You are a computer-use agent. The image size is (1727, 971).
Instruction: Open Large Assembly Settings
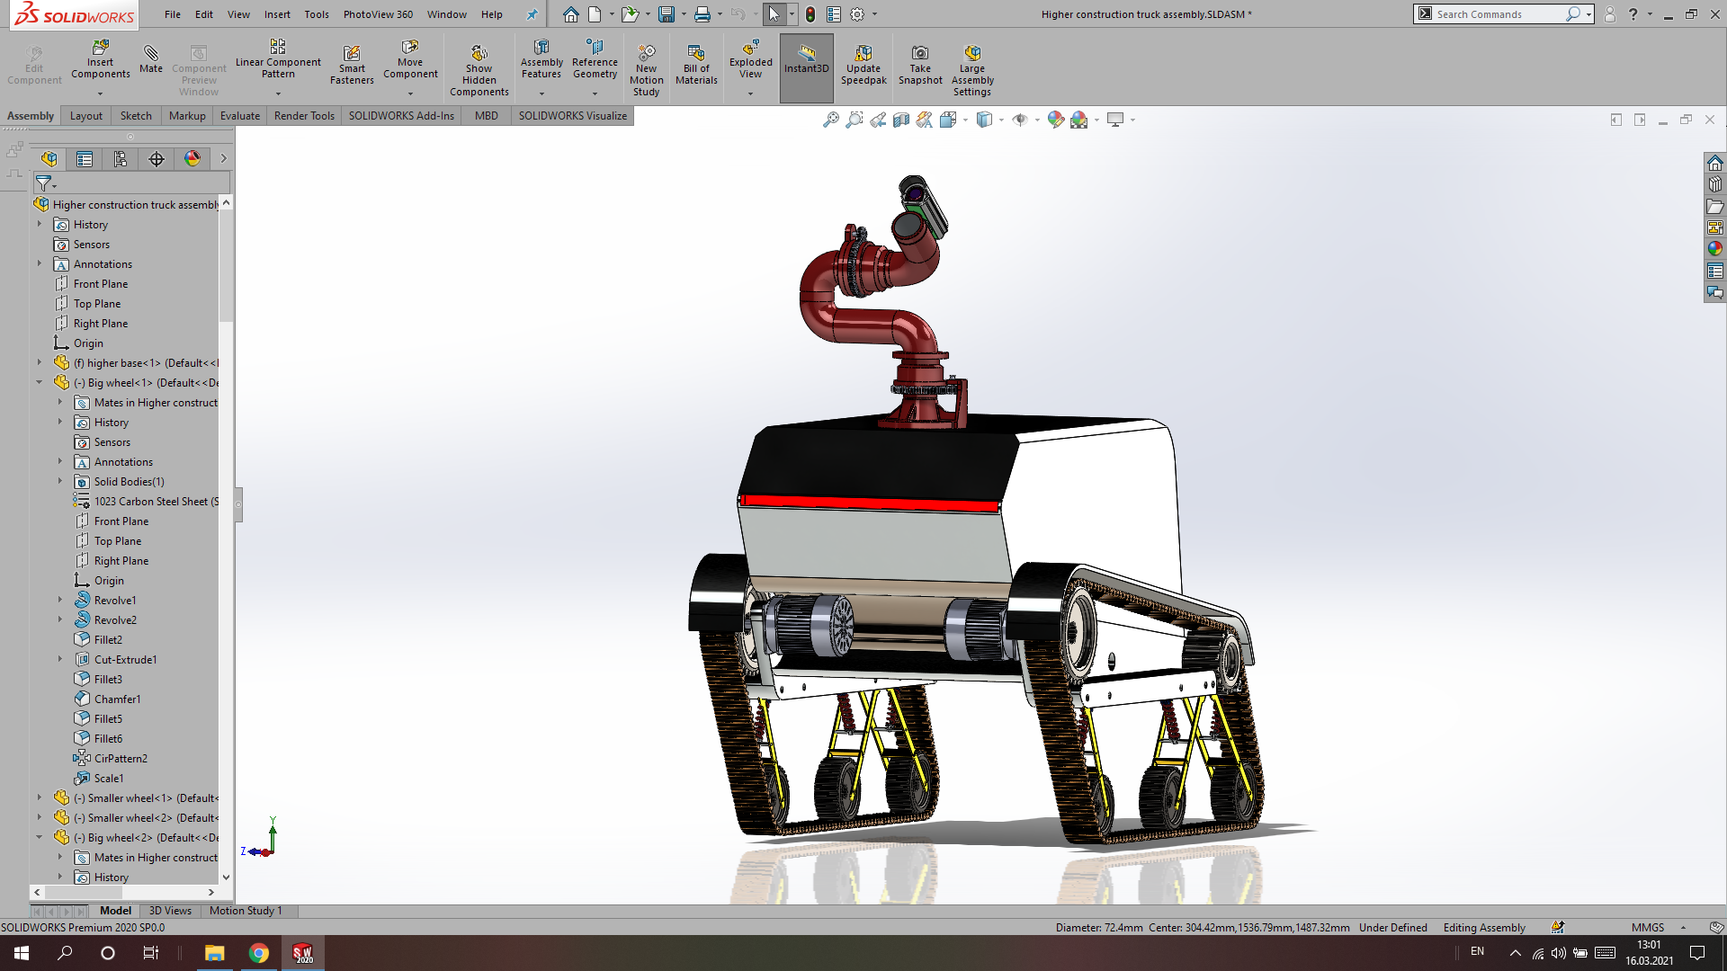(x=972, y=70)
